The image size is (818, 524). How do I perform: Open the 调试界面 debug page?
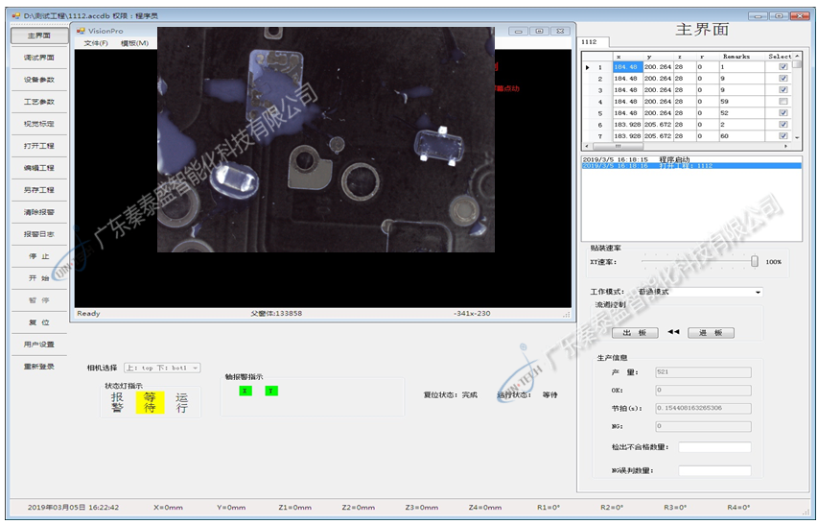[39, 58]
